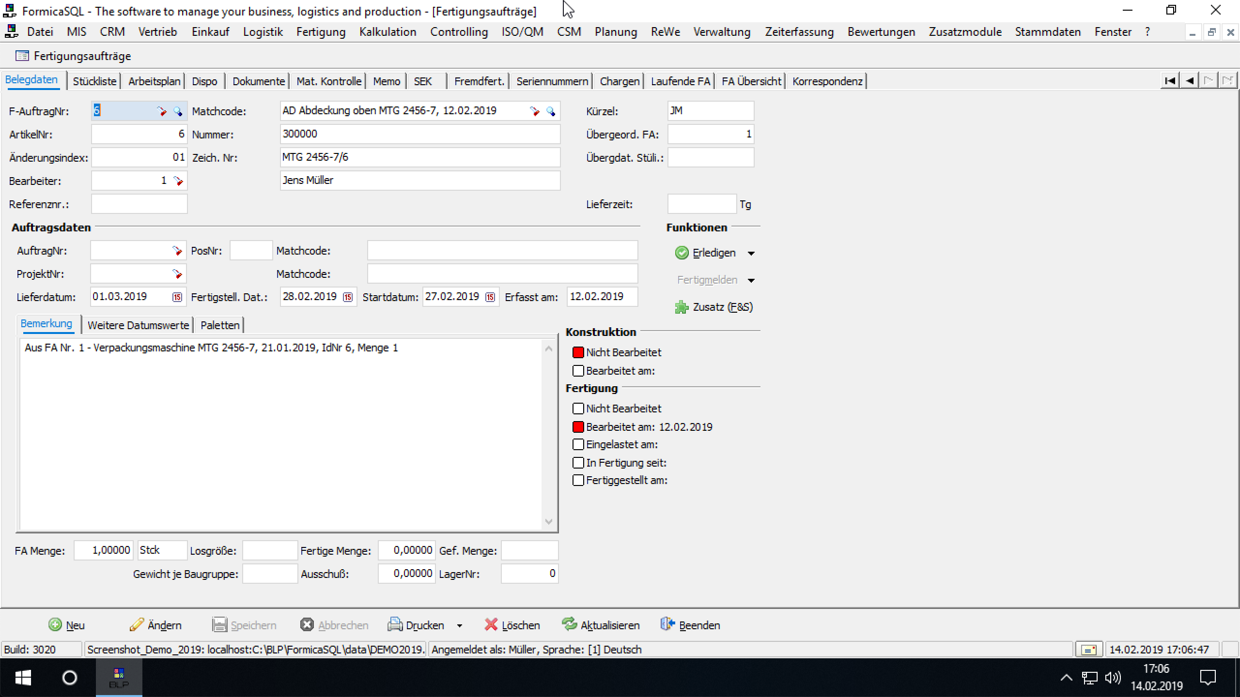Click the magnifier icon in Matchcode field
This screenshot has height=697, width=1240.
(551, 111)
